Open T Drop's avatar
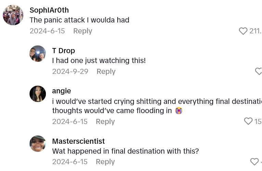The height and width of the screenshot is (171, 262). tap(38, 53)
